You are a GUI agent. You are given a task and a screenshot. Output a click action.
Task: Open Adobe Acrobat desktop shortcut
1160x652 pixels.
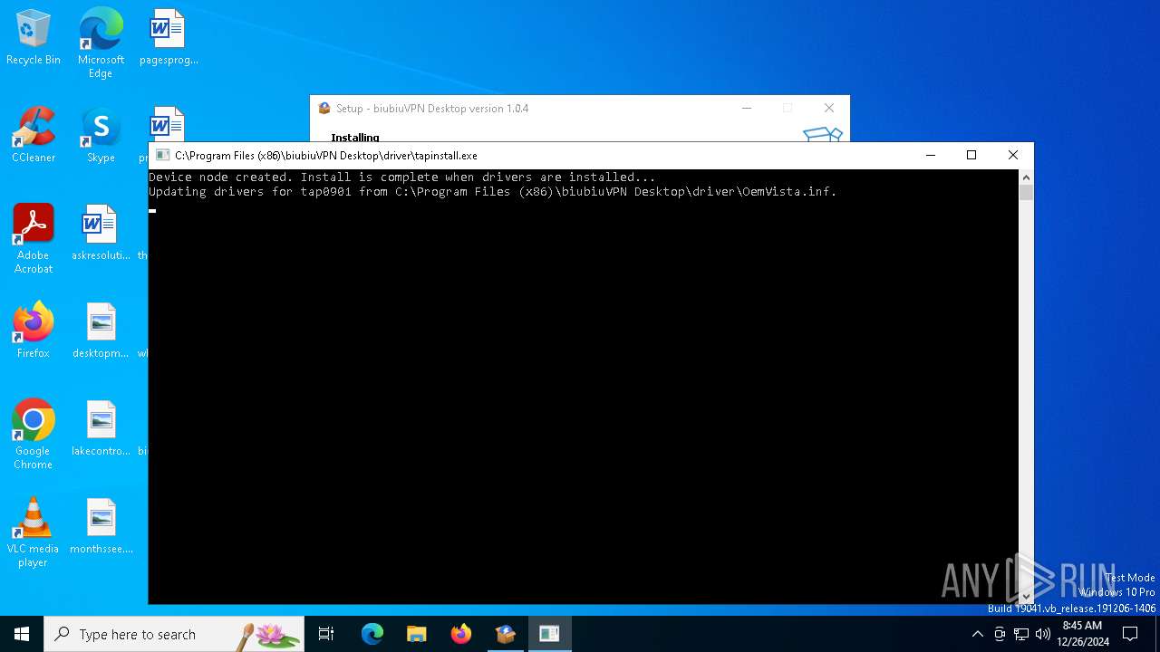pyautogui.click(x=34, y=239)
